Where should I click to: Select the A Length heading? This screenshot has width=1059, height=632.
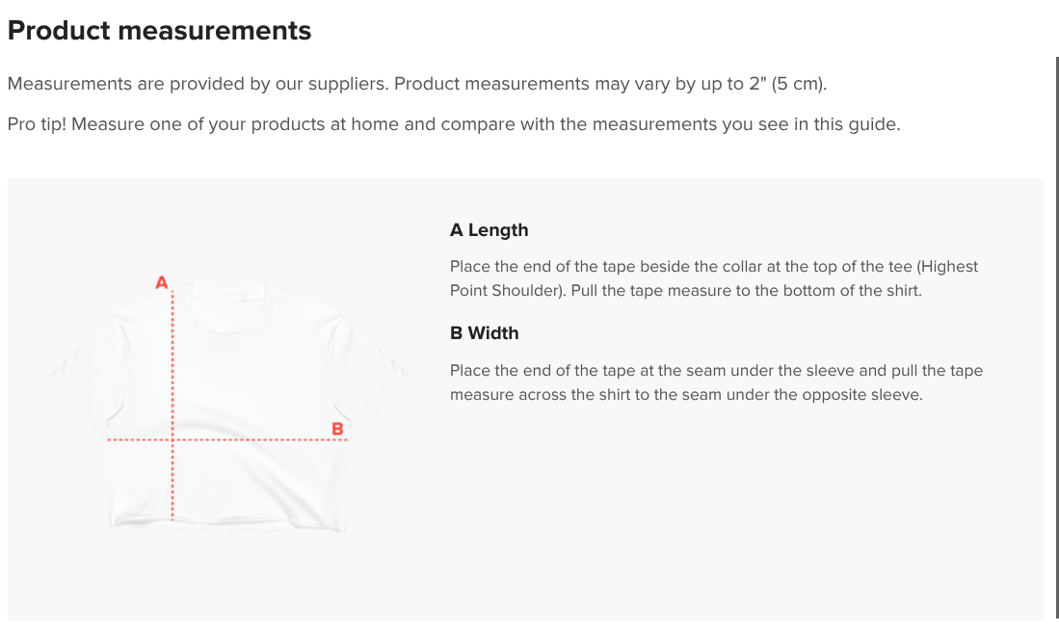tap(489, 230)
